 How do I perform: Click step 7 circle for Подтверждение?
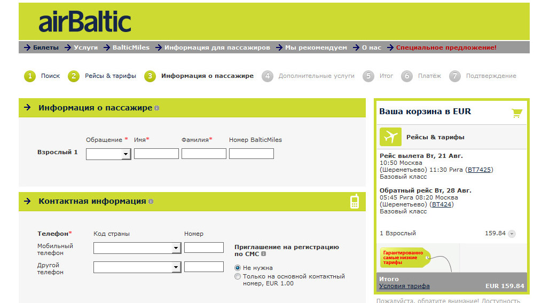coord(455,76)
